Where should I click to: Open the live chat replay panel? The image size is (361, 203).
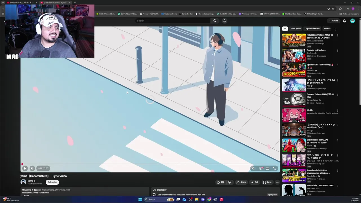tap(272, 195)
